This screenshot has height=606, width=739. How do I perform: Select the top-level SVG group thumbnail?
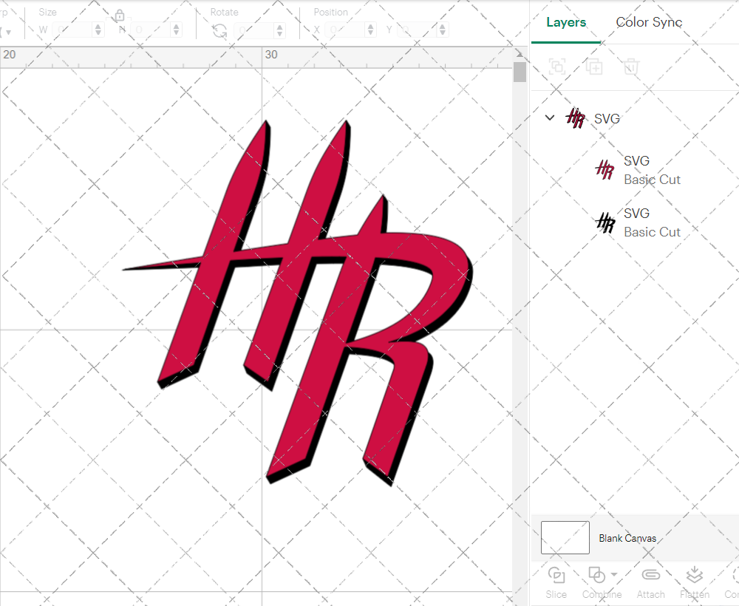tap(575, 118)
